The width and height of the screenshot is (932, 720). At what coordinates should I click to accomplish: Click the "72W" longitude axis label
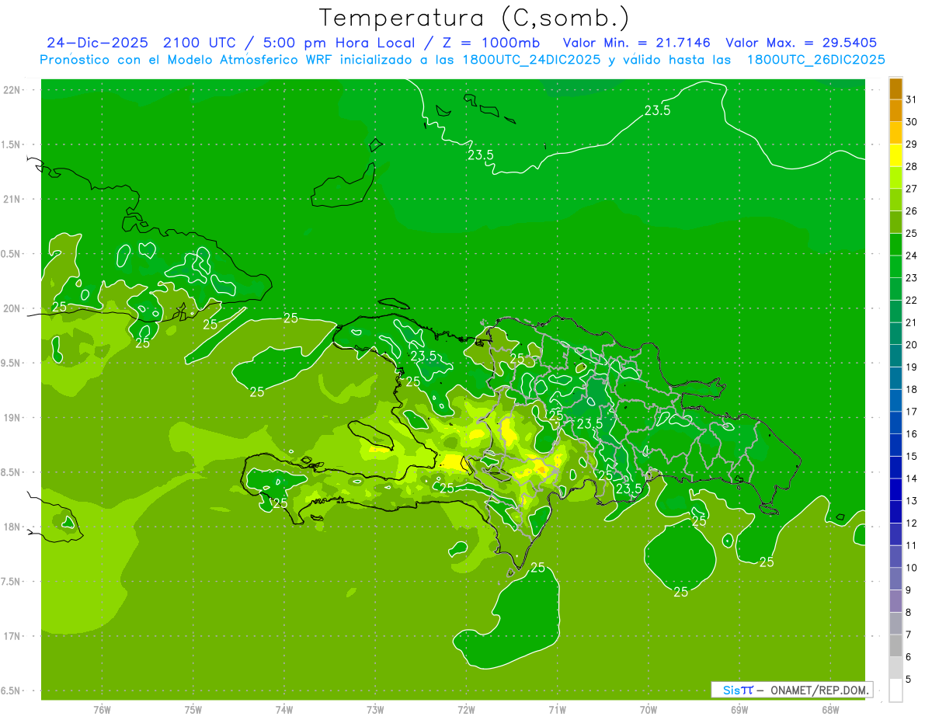coord(466,709)
